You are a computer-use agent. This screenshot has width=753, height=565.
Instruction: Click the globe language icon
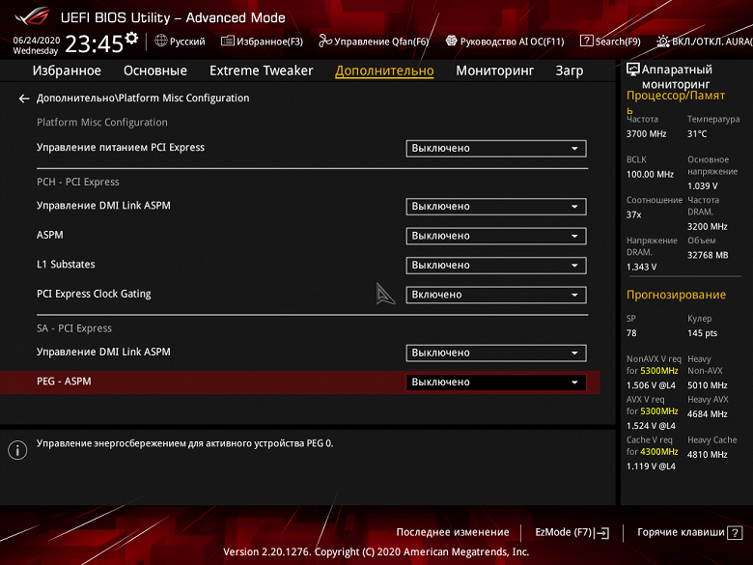tap(161, 41)
